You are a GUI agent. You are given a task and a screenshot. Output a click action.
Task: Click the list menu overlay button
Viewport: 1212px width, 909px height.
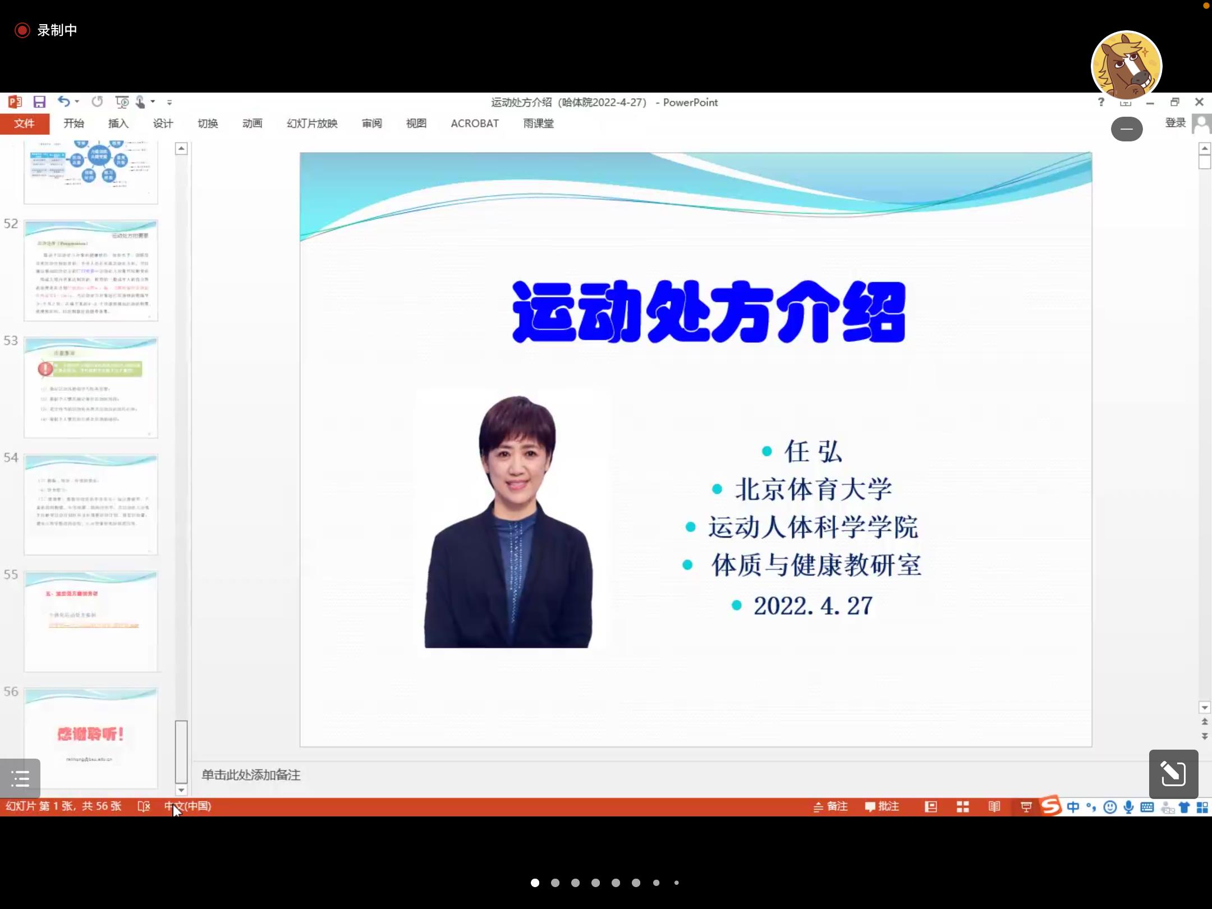click(20, 778)
